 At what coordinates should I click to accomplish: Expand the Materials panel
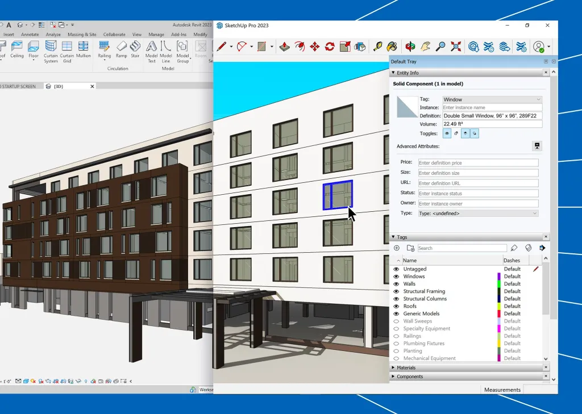(x=393, y=367)
